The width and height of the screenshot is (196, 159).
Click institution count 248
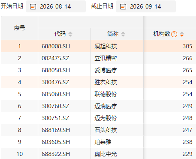pos(187,118)
